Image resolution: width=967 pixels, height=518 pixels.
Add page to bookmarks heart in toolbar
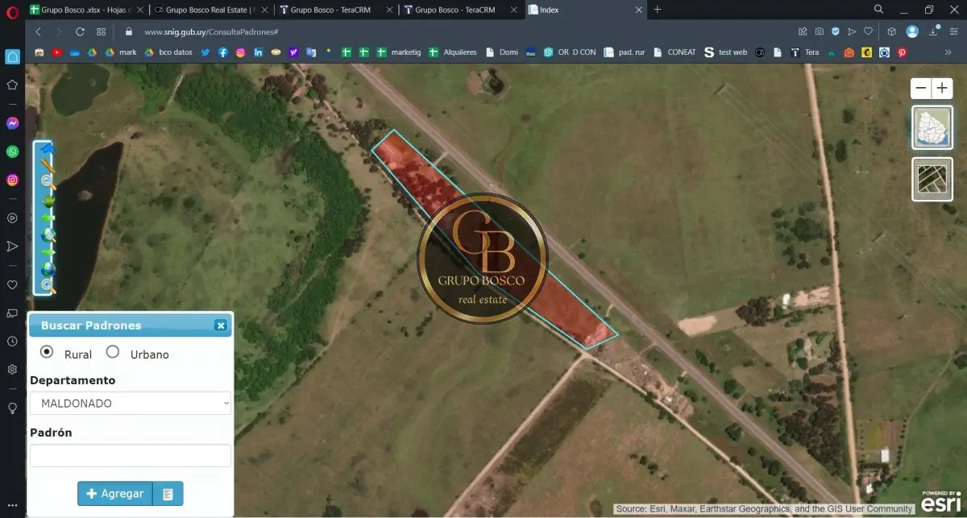(x=868, y=31)
